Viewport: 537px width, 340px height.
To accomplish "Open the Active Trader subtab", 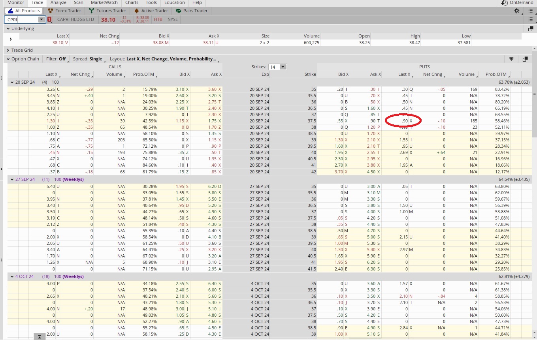I will point(151,11).
